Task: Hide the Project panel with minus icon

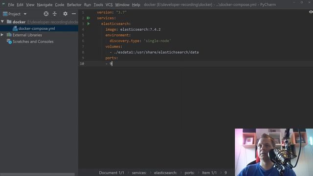Action: [74, 14]
